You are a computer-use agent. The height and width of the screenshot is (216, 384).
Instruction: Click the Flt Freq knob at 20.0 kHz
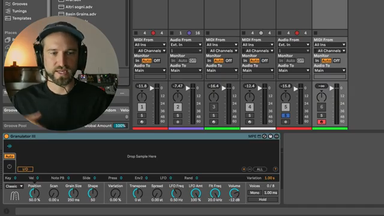click(215, 193)
